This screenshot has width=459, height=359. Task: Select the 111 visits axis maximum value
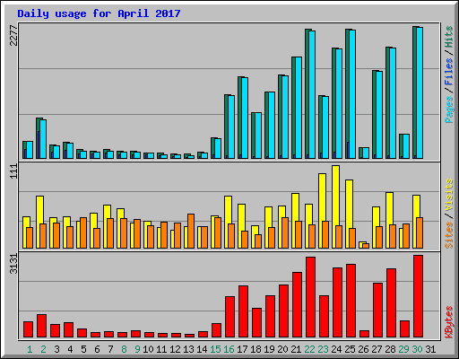[x=13, y=171]
